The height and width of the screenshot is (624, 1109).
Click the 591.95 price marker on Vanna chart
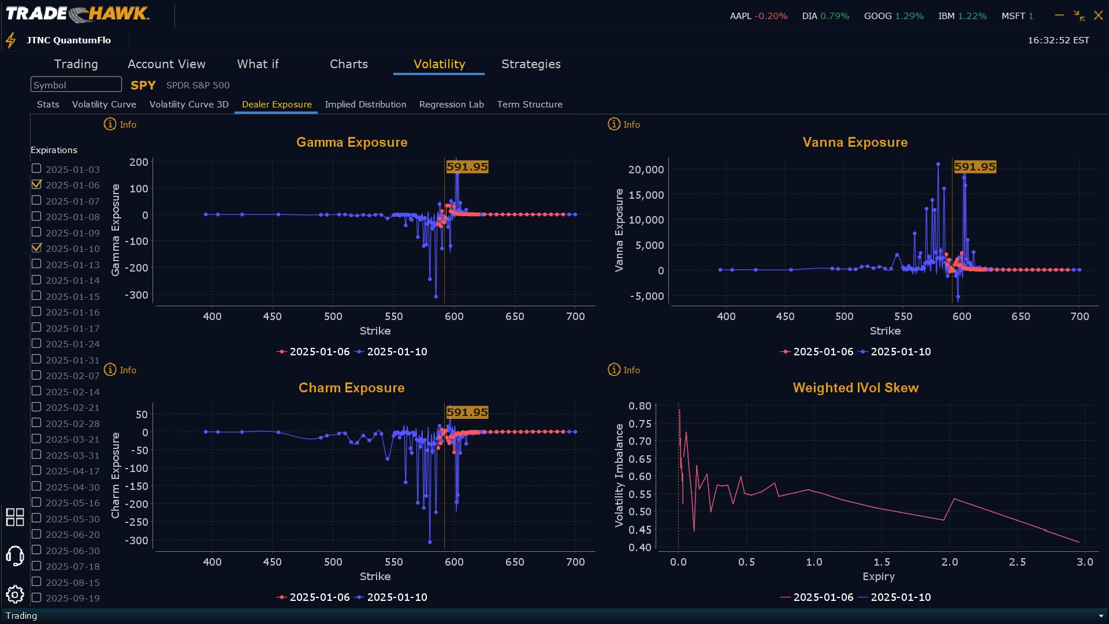[974, 167]
